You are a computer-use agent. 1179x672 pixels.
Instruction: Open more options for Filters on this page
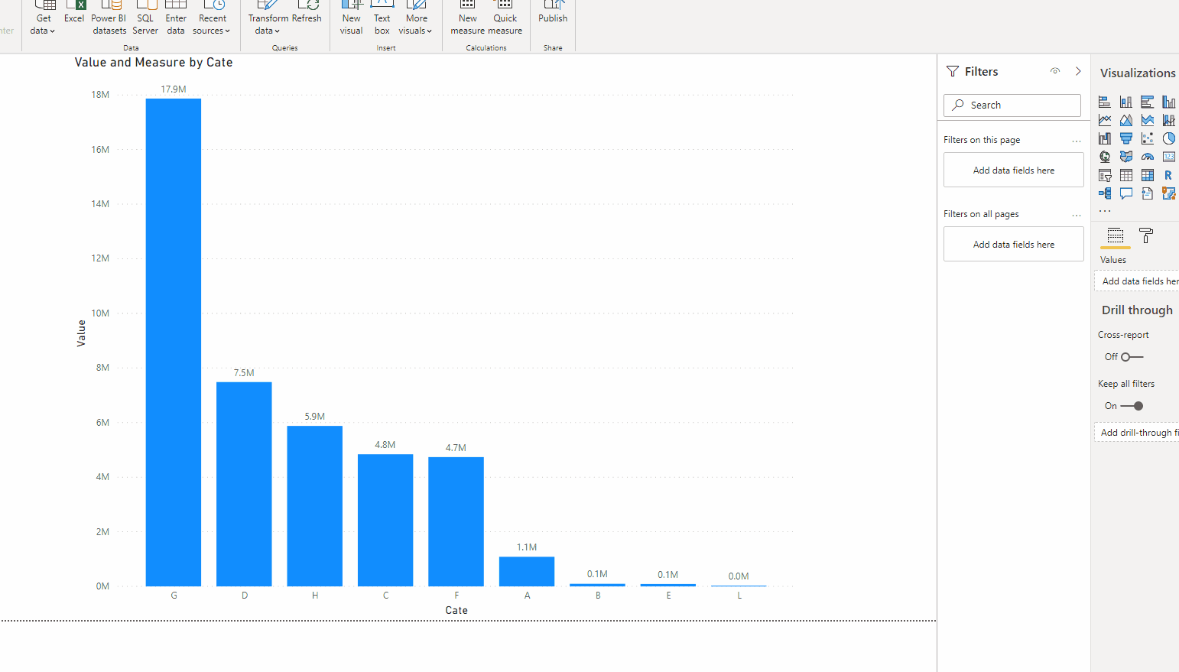(1077, 141)
